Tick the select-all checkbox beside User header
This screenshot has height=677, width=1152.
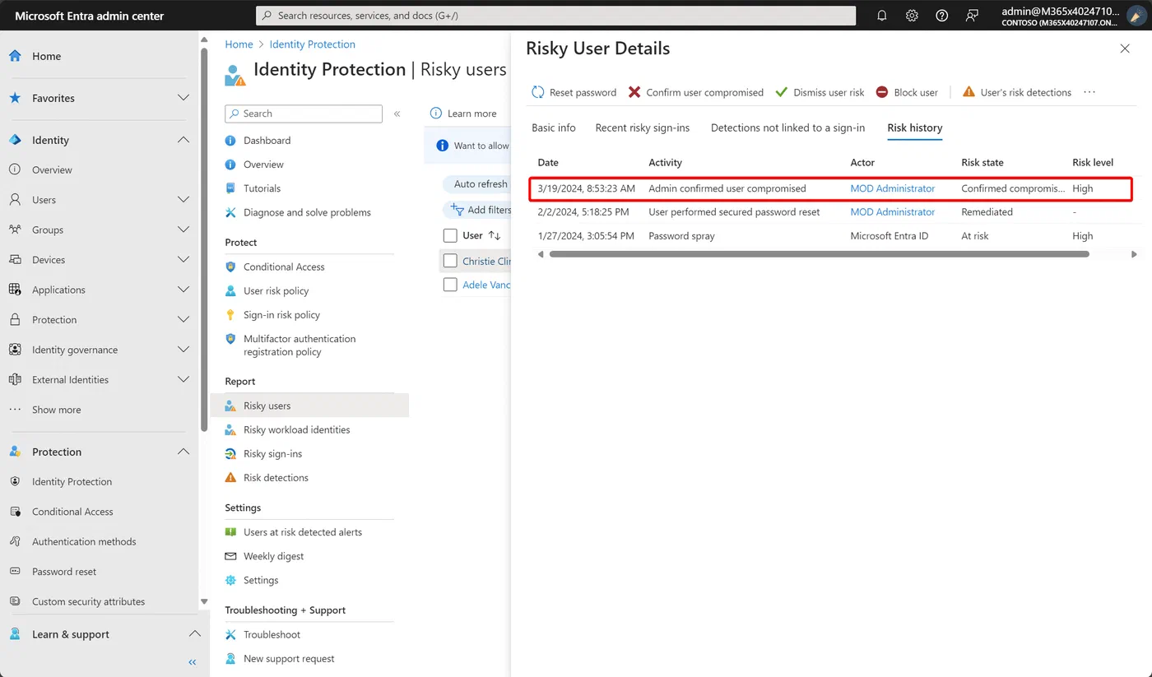click(450, 235)
